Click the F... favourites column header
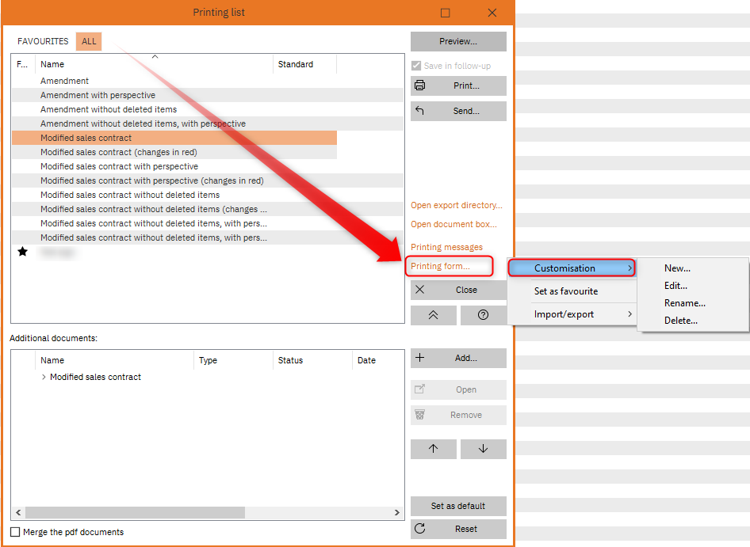 tap(23, 64)
